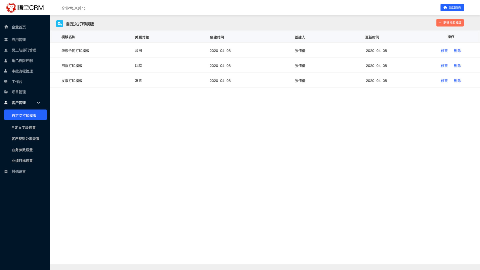Go to 业绩目标设置 page
The height and width of the screenshot is (270, 480).
[22, 161]
